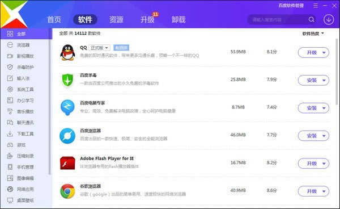Open the hamburger menu in title bar
Screen dimensions: 340x209
coord(316,6)
